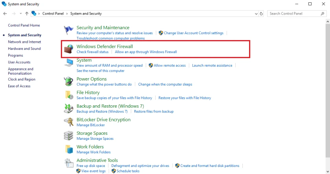Click the shield icon beside View event logs
The height and width of the screenshot is (174, 330).
pyautogui.click(x=78, y=171)
